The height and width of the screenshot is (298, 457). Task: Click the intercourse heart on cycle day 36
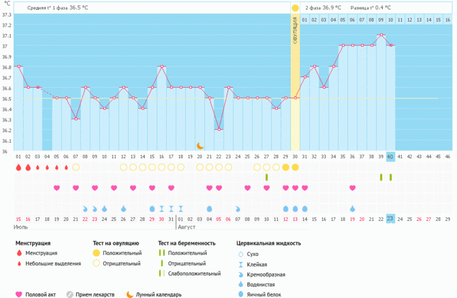tap(353, 188)
